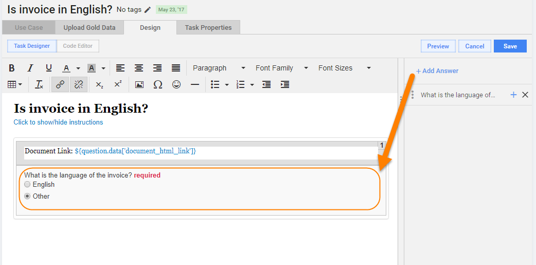The height and width of the screenshot is (265, 536).
Task: Decrease indent
Action: 266,84
